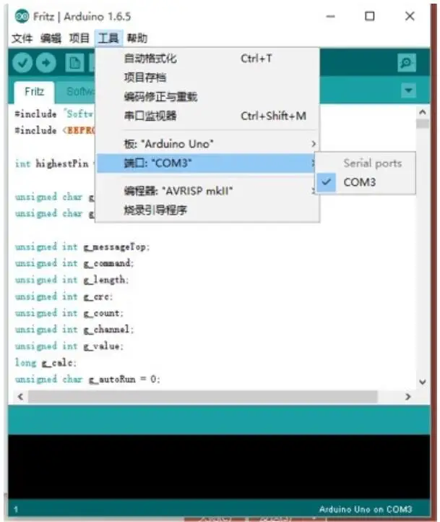Maximize the Arduino window

click(369, 16)
